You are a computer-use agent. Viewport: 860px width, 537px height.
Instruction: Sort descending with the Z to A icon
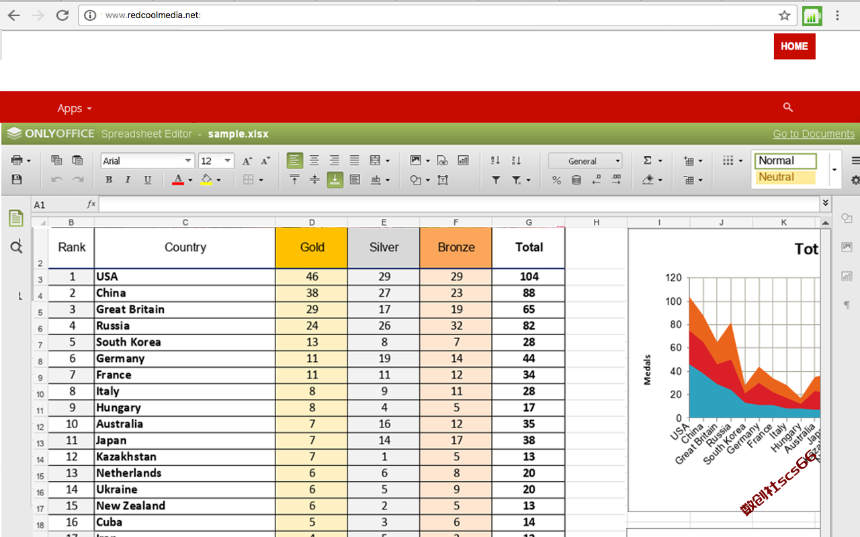516,160
